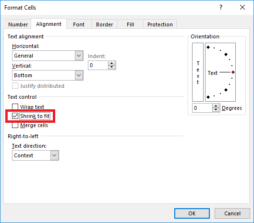Click the red diamond orientation marker
Image resolution: width=254 pixels, height=223 pixels.
(233, 72)
